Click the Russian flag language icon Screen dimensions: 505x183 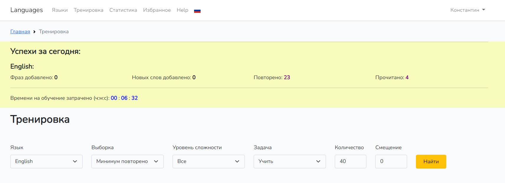pos(197,11)
